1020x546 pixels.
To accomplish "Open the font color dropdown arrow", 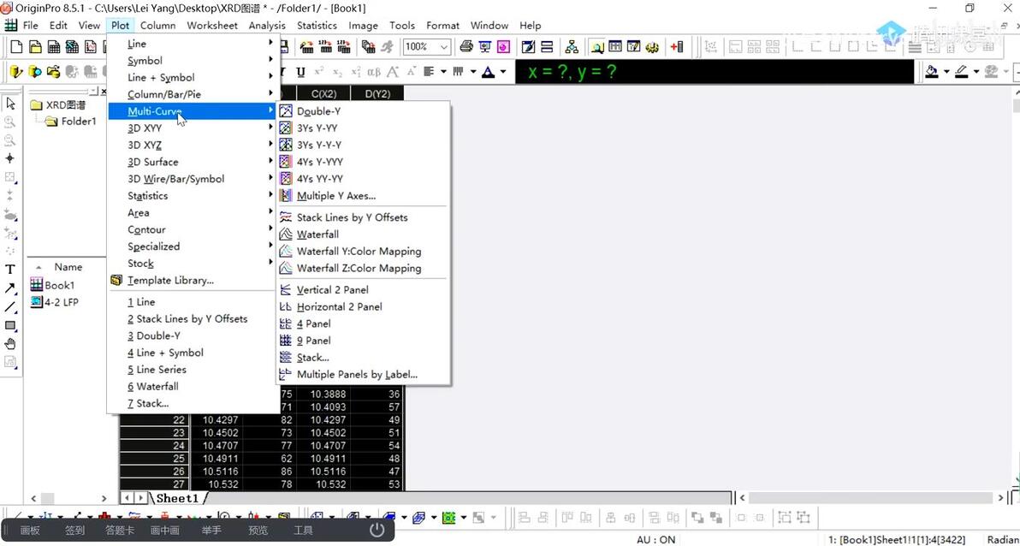I will [503, 72].
